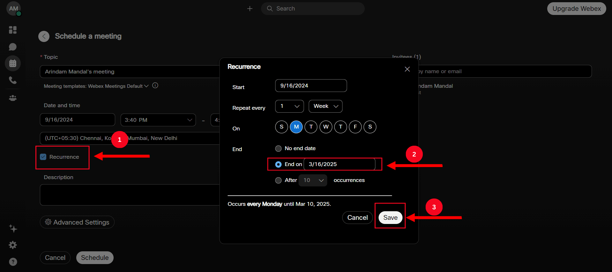The height and width of the screenshot is (272, 612).
Task: Open the occurrences count dropdown
Action: click(x=313, y=180)
